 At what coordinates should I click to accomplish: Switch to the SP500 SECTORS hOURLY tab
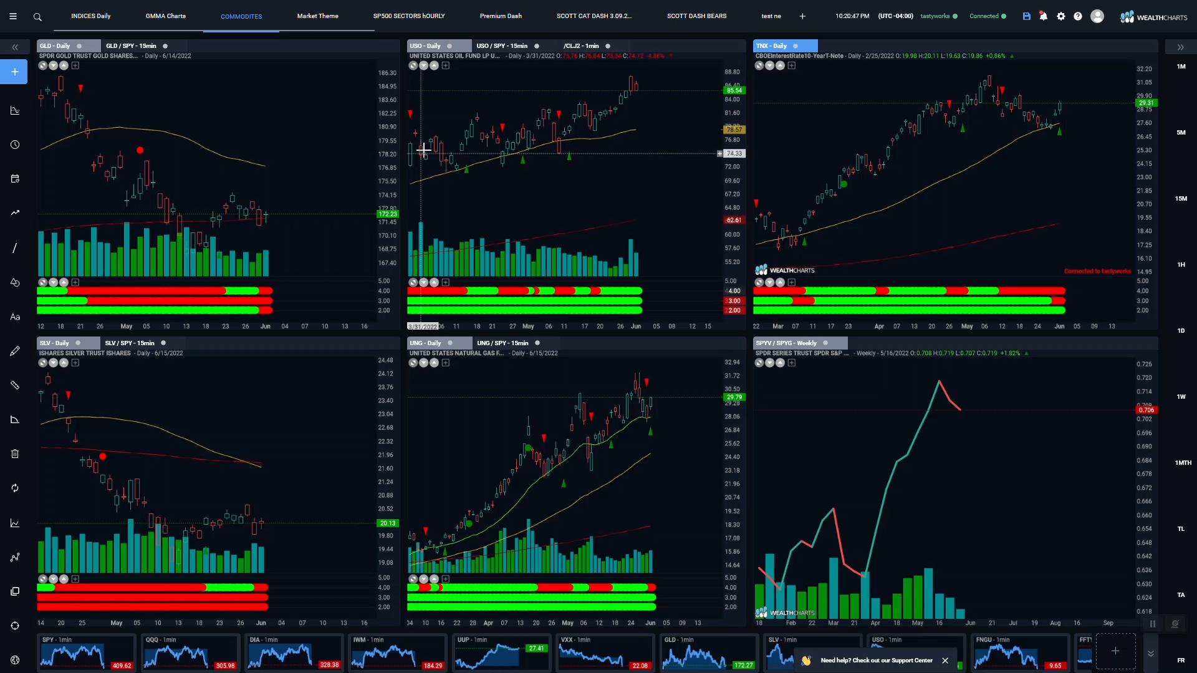[409, 16]
